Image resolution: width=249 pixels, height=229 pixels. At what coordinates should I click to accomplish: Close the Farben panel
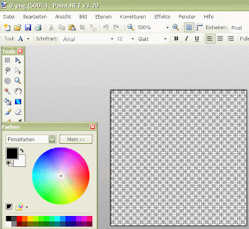click(93, 127)
